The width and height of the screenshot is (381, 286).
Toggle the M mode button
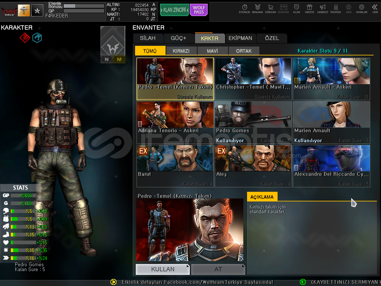coord(119,59)
